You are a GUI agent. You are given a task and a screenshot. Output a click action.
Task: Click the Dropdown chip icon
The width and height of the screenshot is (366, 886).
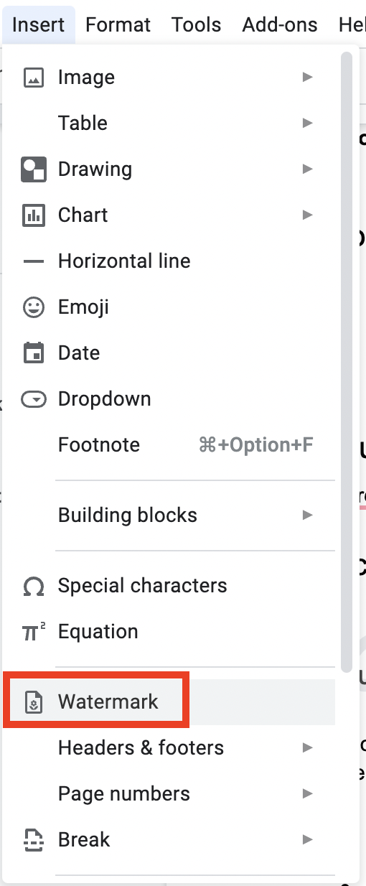coord(34,399)
